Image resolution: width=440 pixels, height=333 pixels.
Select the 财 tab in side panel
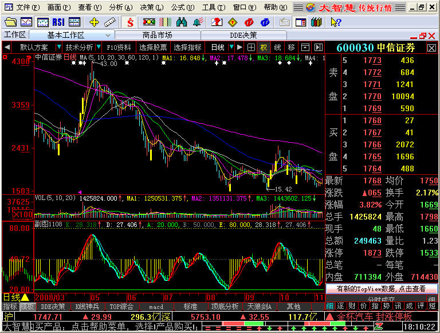click(351, 306)
